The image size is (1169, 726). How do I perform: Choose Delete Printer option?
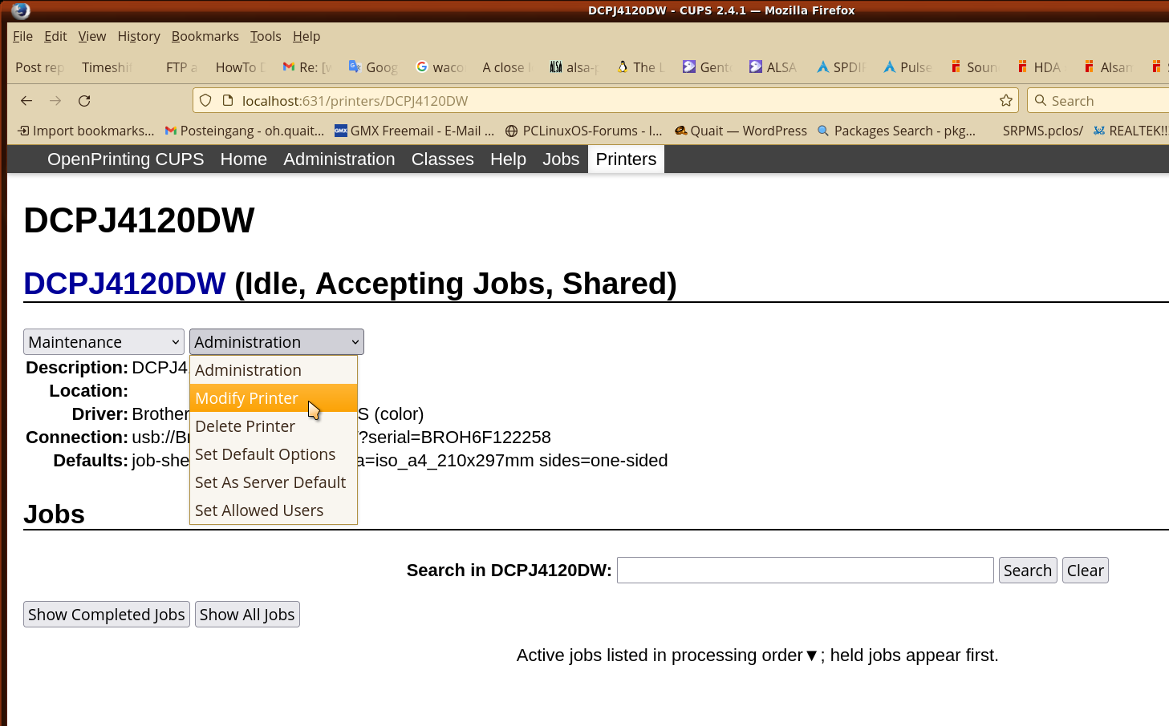coord(246,426)
